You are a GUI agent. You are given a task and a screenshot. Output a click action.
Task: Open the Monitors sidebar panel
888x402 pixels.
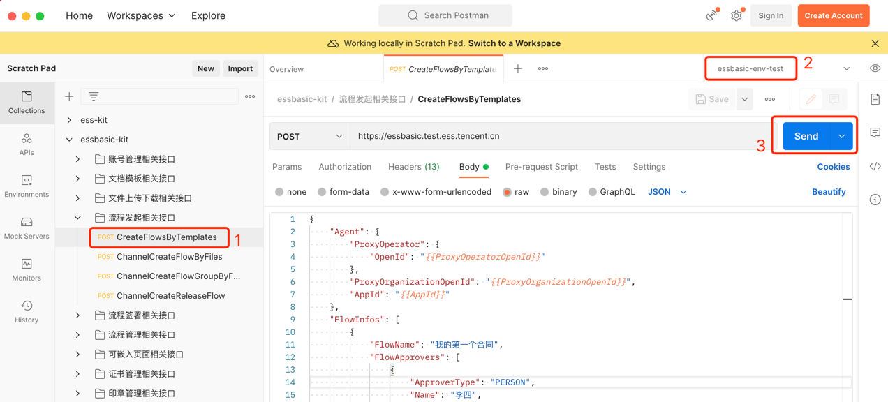tap(27, 270)
